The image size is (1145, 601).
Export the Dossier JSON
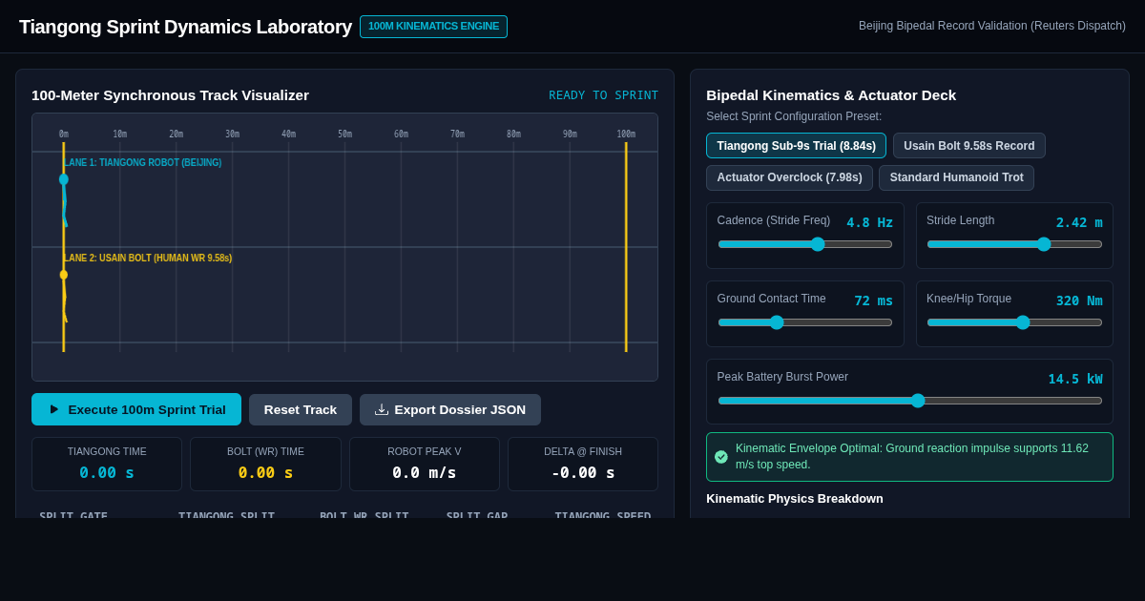450,409
